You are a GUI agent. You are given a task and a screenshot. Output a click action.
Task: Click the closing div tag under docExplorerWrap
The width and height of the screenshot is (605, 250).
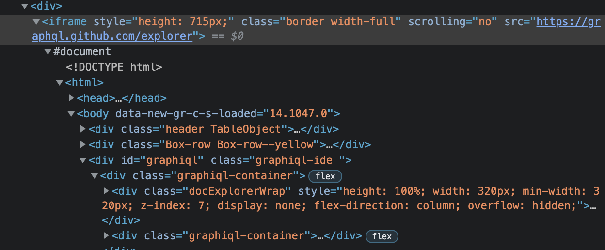[121, 220]
